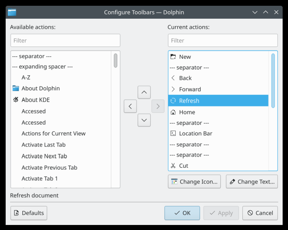
Task: Select Activate Next Tab in available actions
Action: (44, 156)
